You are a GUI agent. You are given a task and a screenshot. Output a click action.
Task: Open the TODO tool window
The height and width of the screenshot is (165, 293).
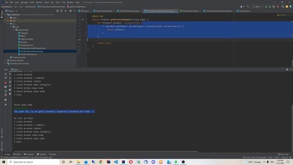pyautogui.click(x=17, y=154)
